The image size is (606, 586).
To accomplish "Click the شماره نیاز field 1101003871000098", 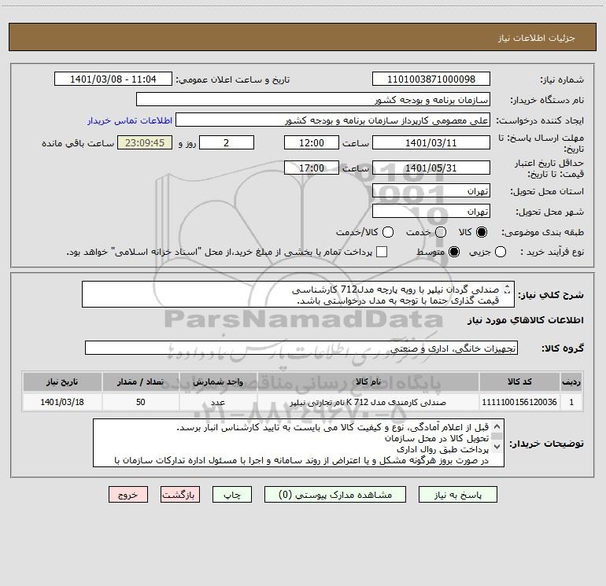I will point(431,79).
